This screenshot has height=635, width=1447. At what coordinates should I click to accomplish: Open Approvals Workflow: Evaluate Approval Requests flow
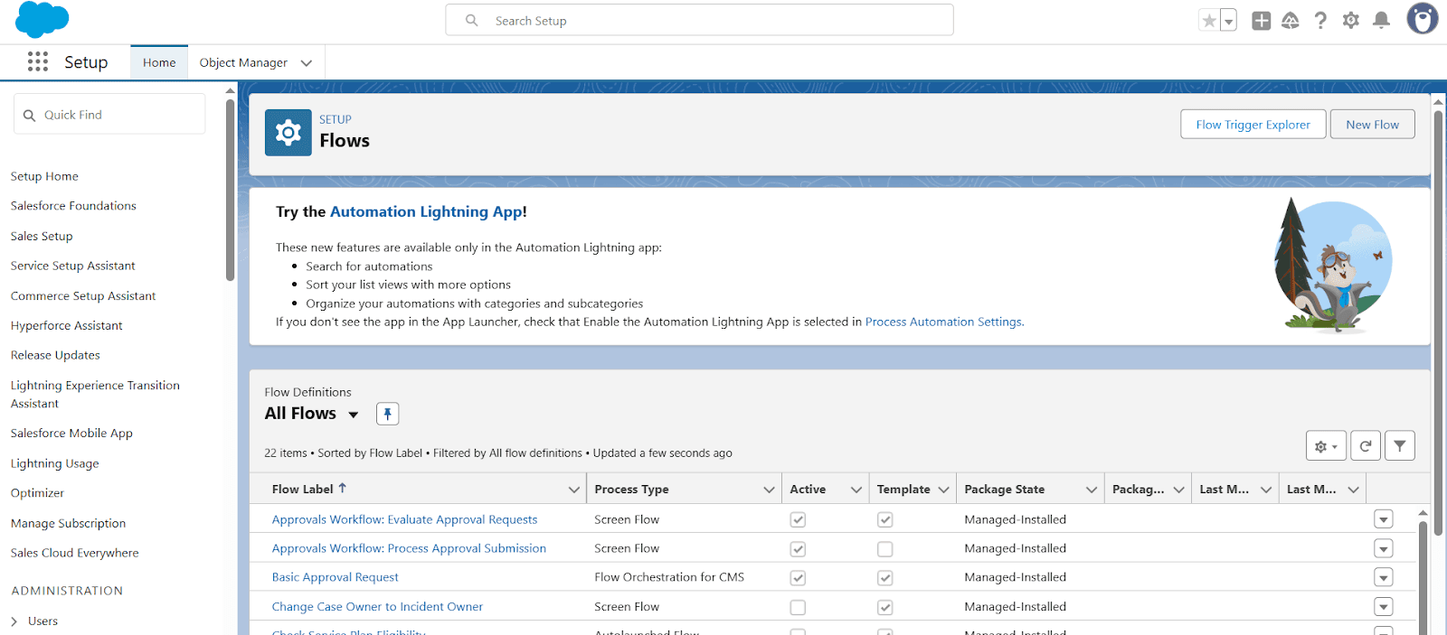[404, 519]
